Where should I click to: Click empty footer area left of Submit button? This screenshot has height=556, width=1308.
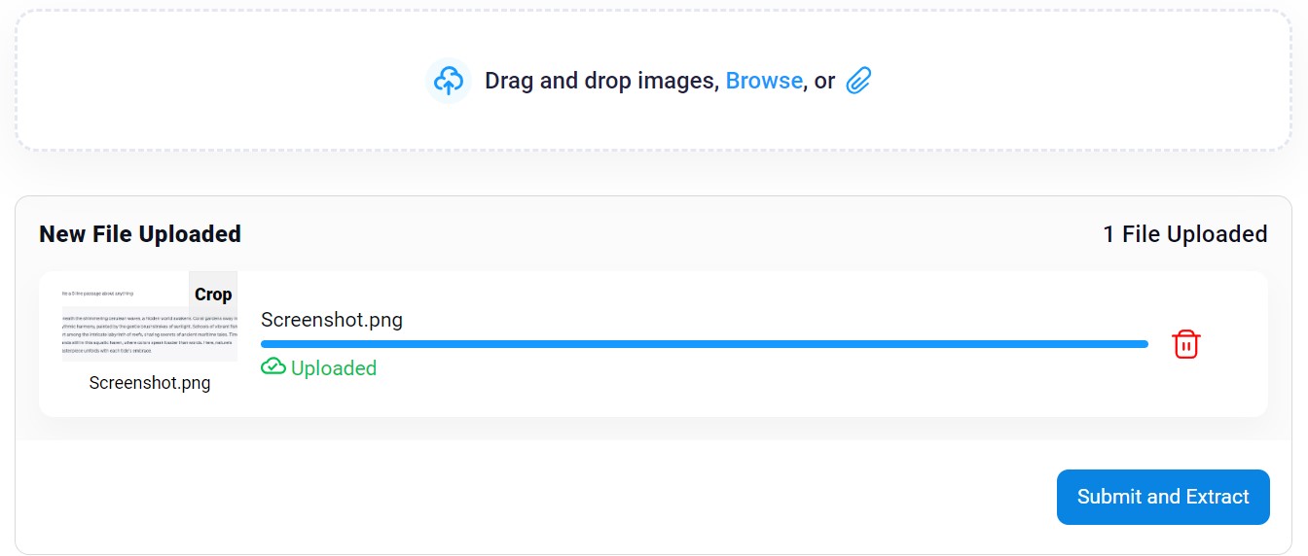[535, 497]
